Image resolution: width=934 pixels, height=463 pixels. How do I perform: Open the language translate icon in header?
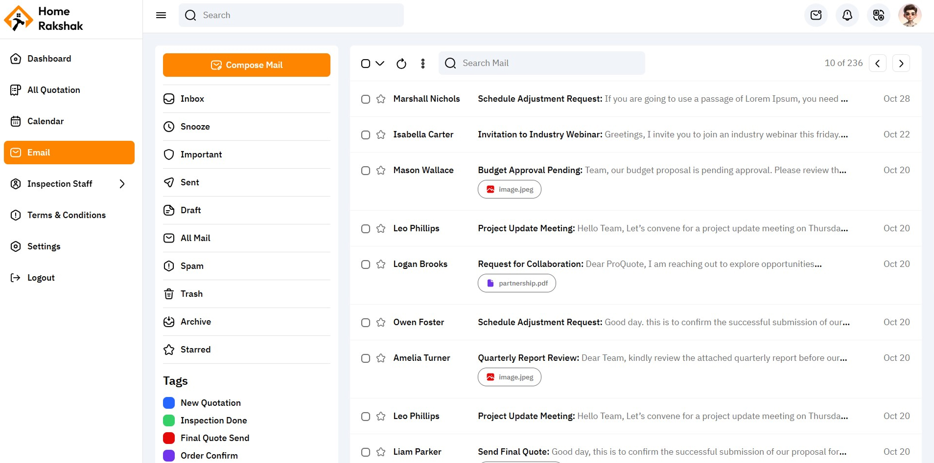(x=878, y=15)
